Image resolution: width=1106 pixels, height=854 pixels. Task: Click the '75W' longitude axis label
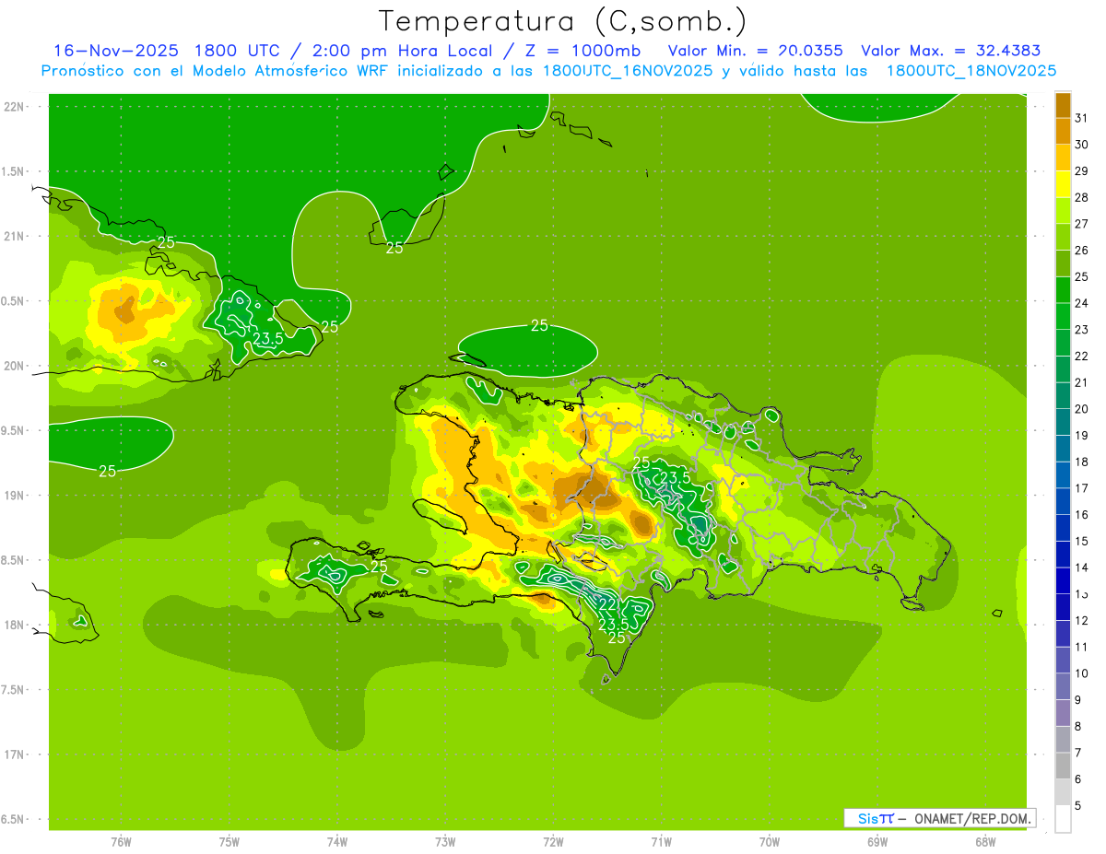[x=229, y=841]
